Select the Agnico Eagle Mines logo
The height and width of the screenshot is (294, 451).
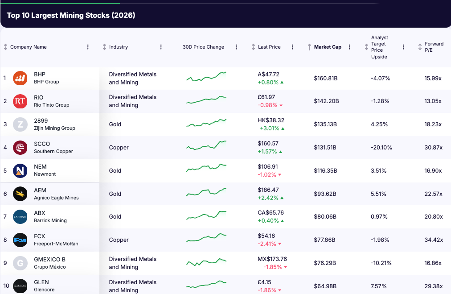tap(20, 194)
